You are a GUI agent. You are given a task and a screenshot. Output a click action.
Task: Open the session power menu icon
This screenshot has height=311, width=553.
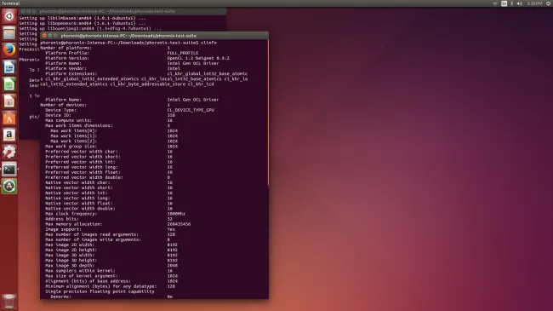click(x=549, y=3)
